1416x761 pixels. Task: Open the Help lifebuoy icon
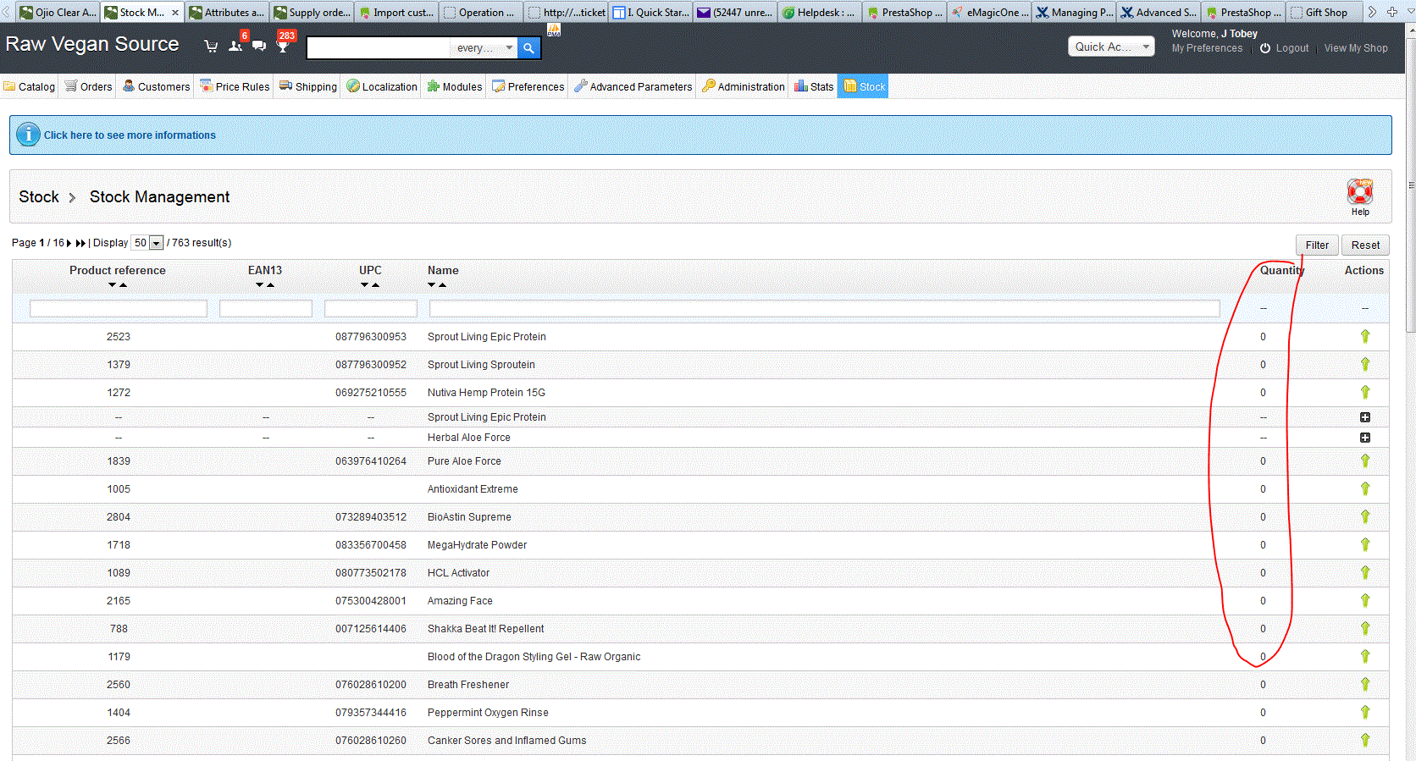tap(1360, 191)
